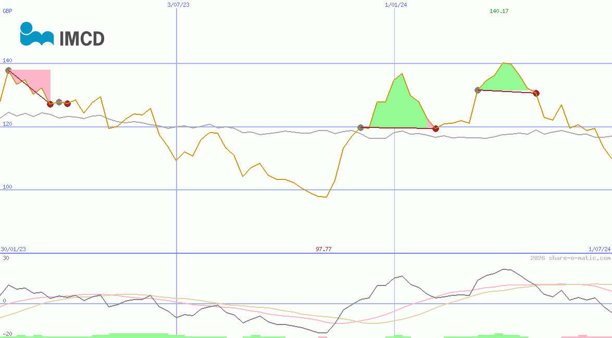Click the red exit marker after first green area
The image size is (612, 338).
[436, 128]
